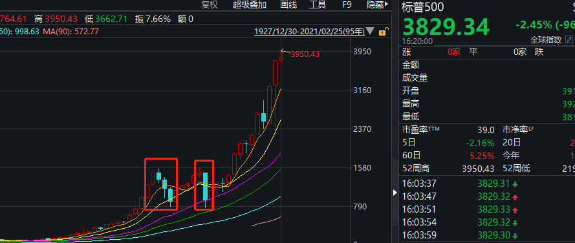Open the 超级叠加 menu
The height and width of the screenshot is (243, 575).
250,5
